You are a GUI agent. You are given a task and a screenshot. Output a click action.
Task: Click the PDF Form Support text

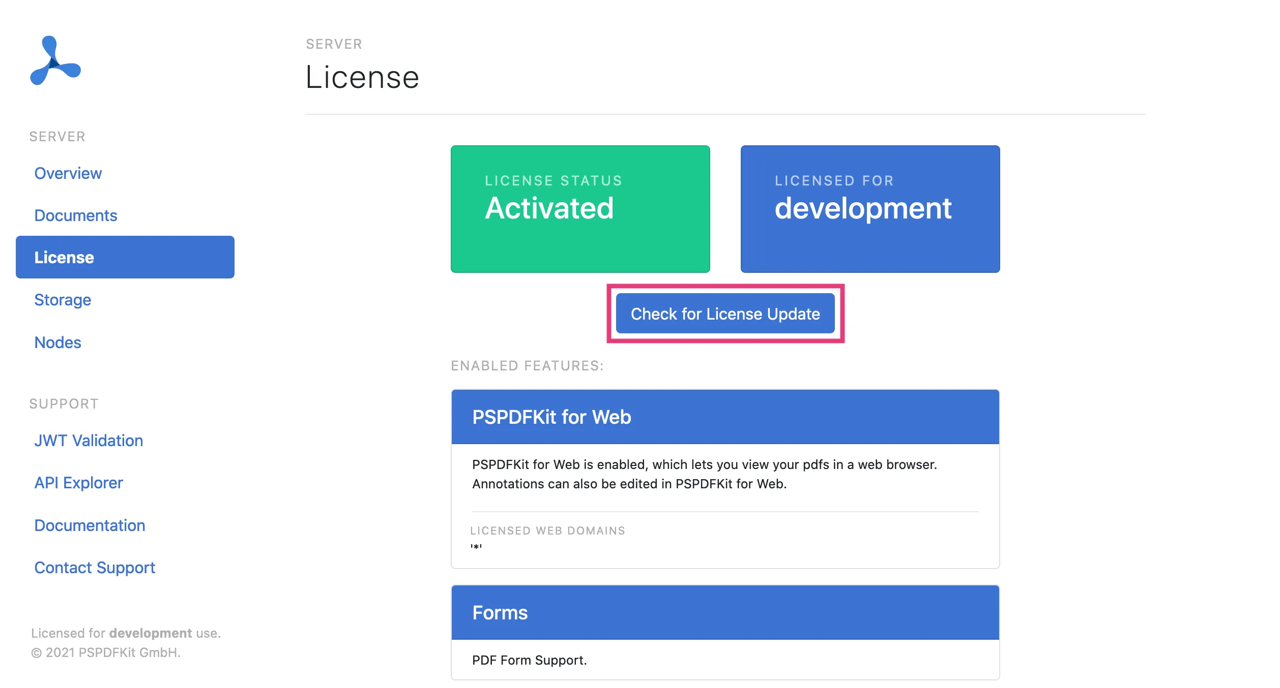[529, 660]
